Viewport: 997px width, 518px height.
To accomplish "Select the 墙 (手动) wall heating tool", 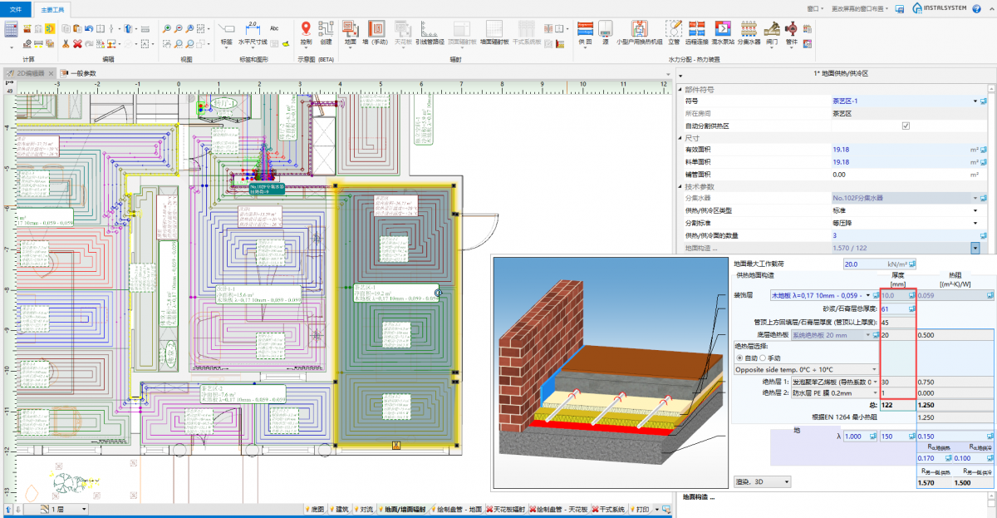I will click(x=376, y=29).
